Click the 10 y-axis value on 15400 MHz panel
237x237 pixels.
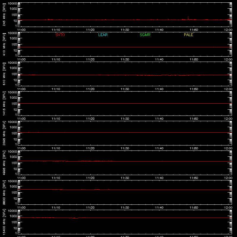click(15, 228)
